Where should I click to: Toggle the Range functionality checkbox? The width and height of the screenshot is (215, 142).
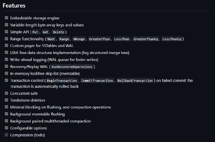tap(6, 39)
